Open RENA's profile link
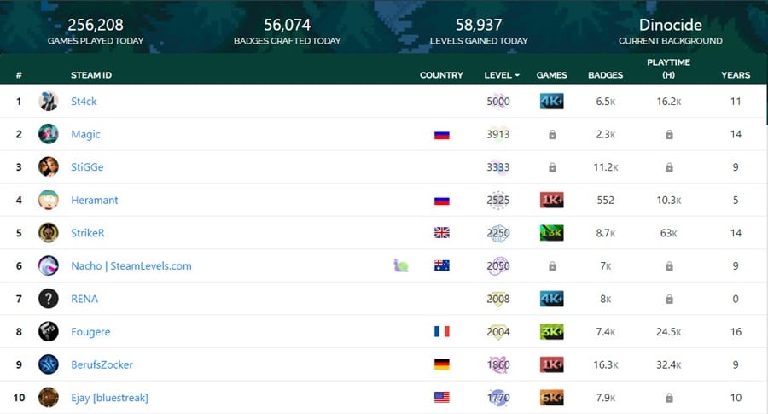Viewport: 768px width, 414px height. click(84, 299)
